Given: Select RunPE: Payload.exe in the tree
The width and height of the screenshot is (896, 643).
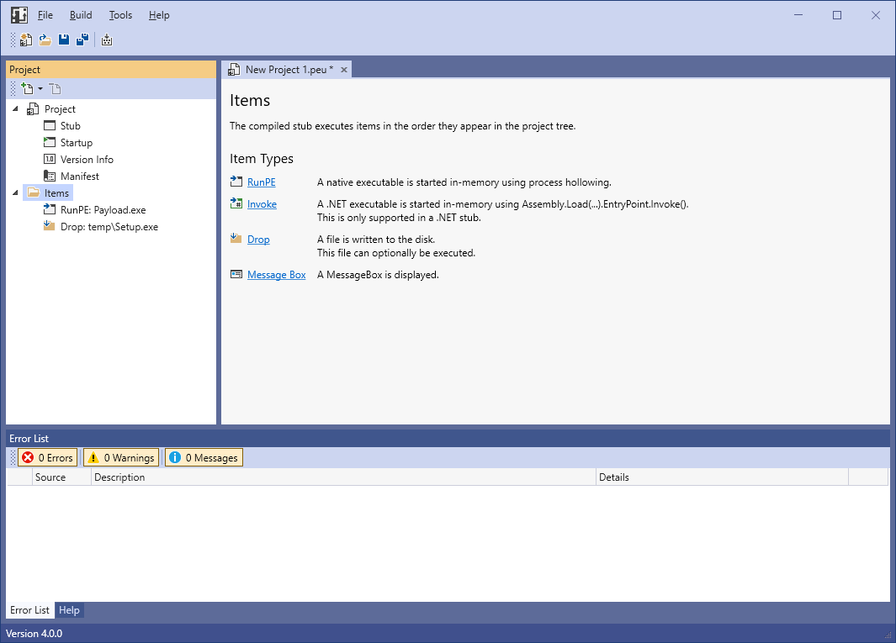Looking at the screenshot, I should pyautogui.click(x=103, y=210).
